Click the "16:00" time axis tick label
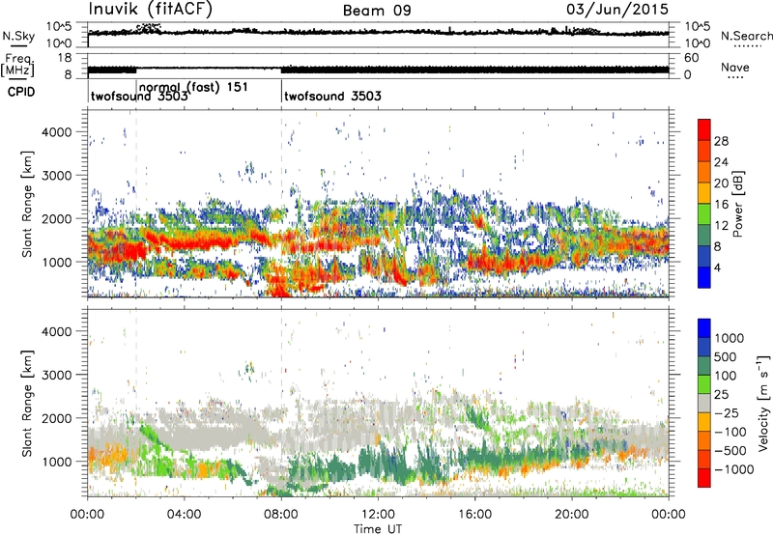Image resolution: width=773 pixels, height=535 pixels. pyautogui.click(x=474, y=515)
